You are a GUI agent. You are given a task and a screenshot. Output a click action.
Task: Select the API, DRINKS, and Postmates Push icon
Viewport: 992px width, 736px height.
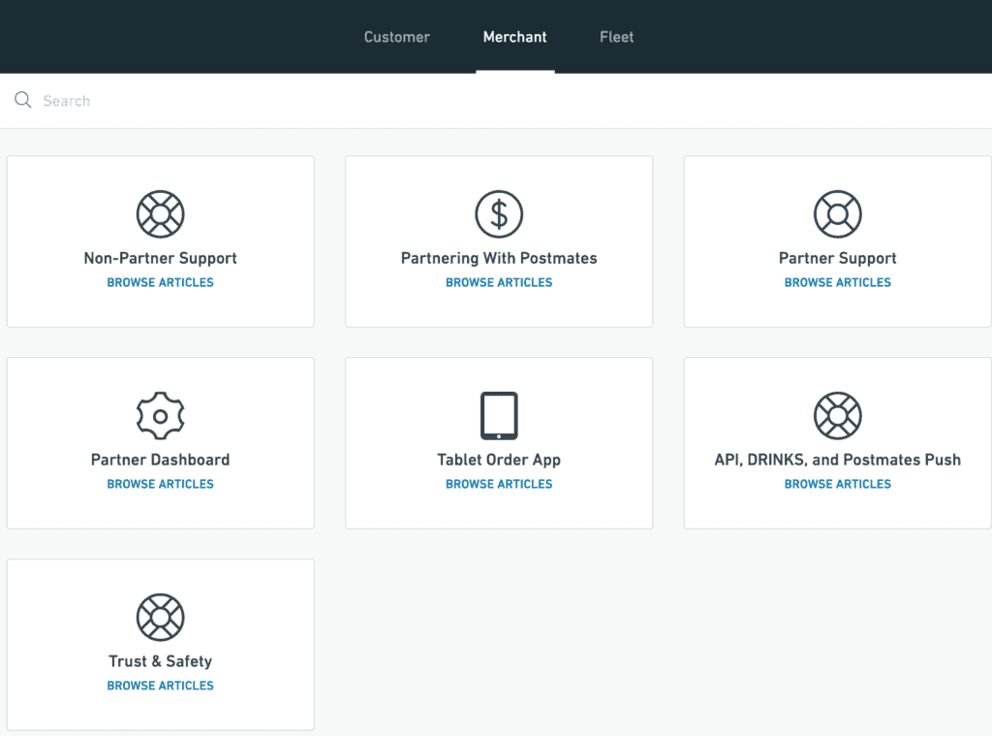(x=837, y=415)
